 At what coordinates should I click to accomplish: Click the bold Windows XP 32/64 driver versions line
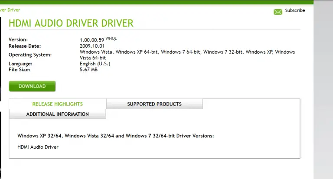point(115,136)
